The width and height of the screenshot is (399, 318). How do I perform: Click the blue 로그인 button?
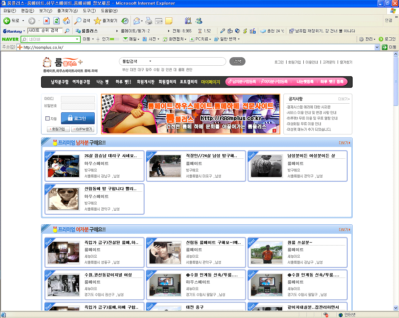coord(78,118)
